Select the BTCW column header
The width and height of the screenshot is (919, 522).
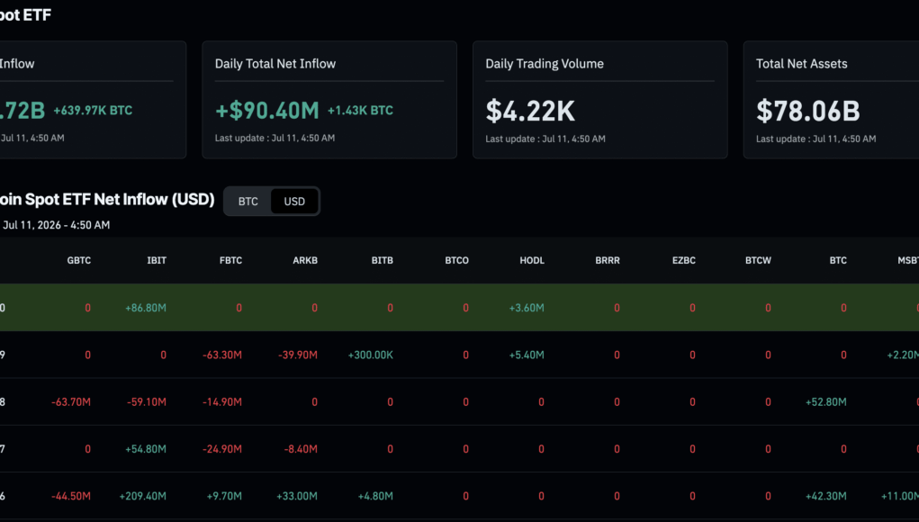759,261
